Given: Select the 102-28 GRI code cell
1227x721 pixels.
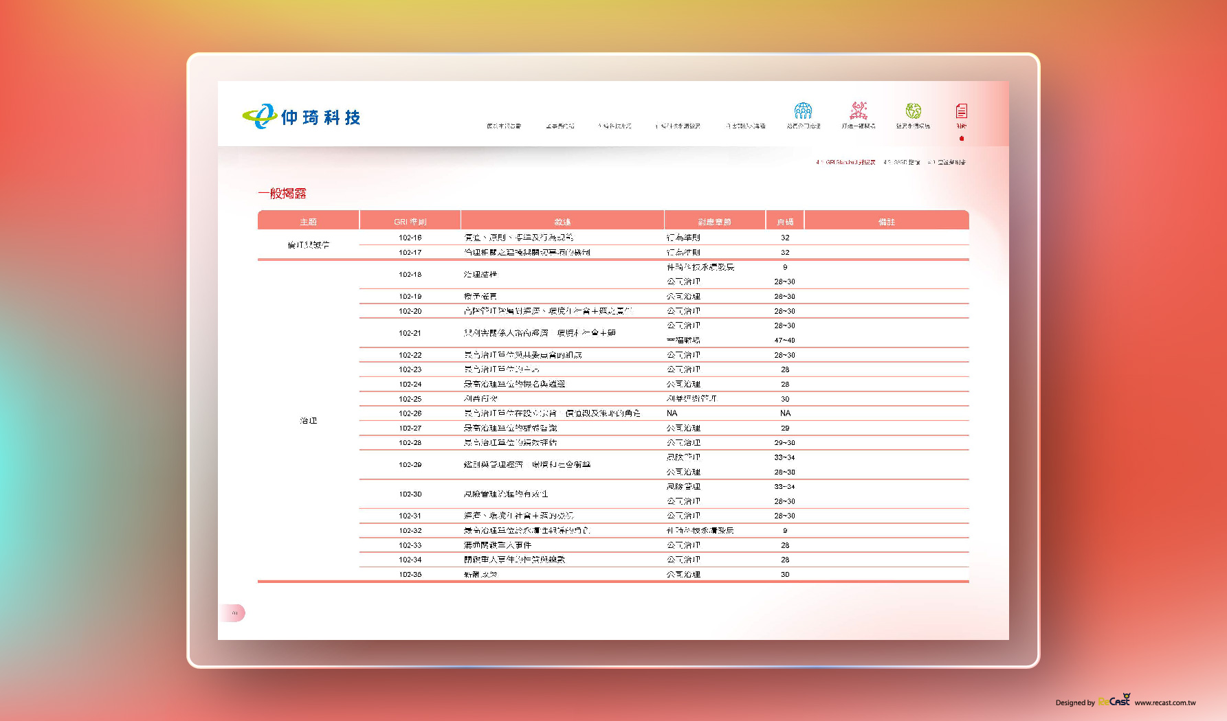Looking at the screenshot, I should 410,443.
